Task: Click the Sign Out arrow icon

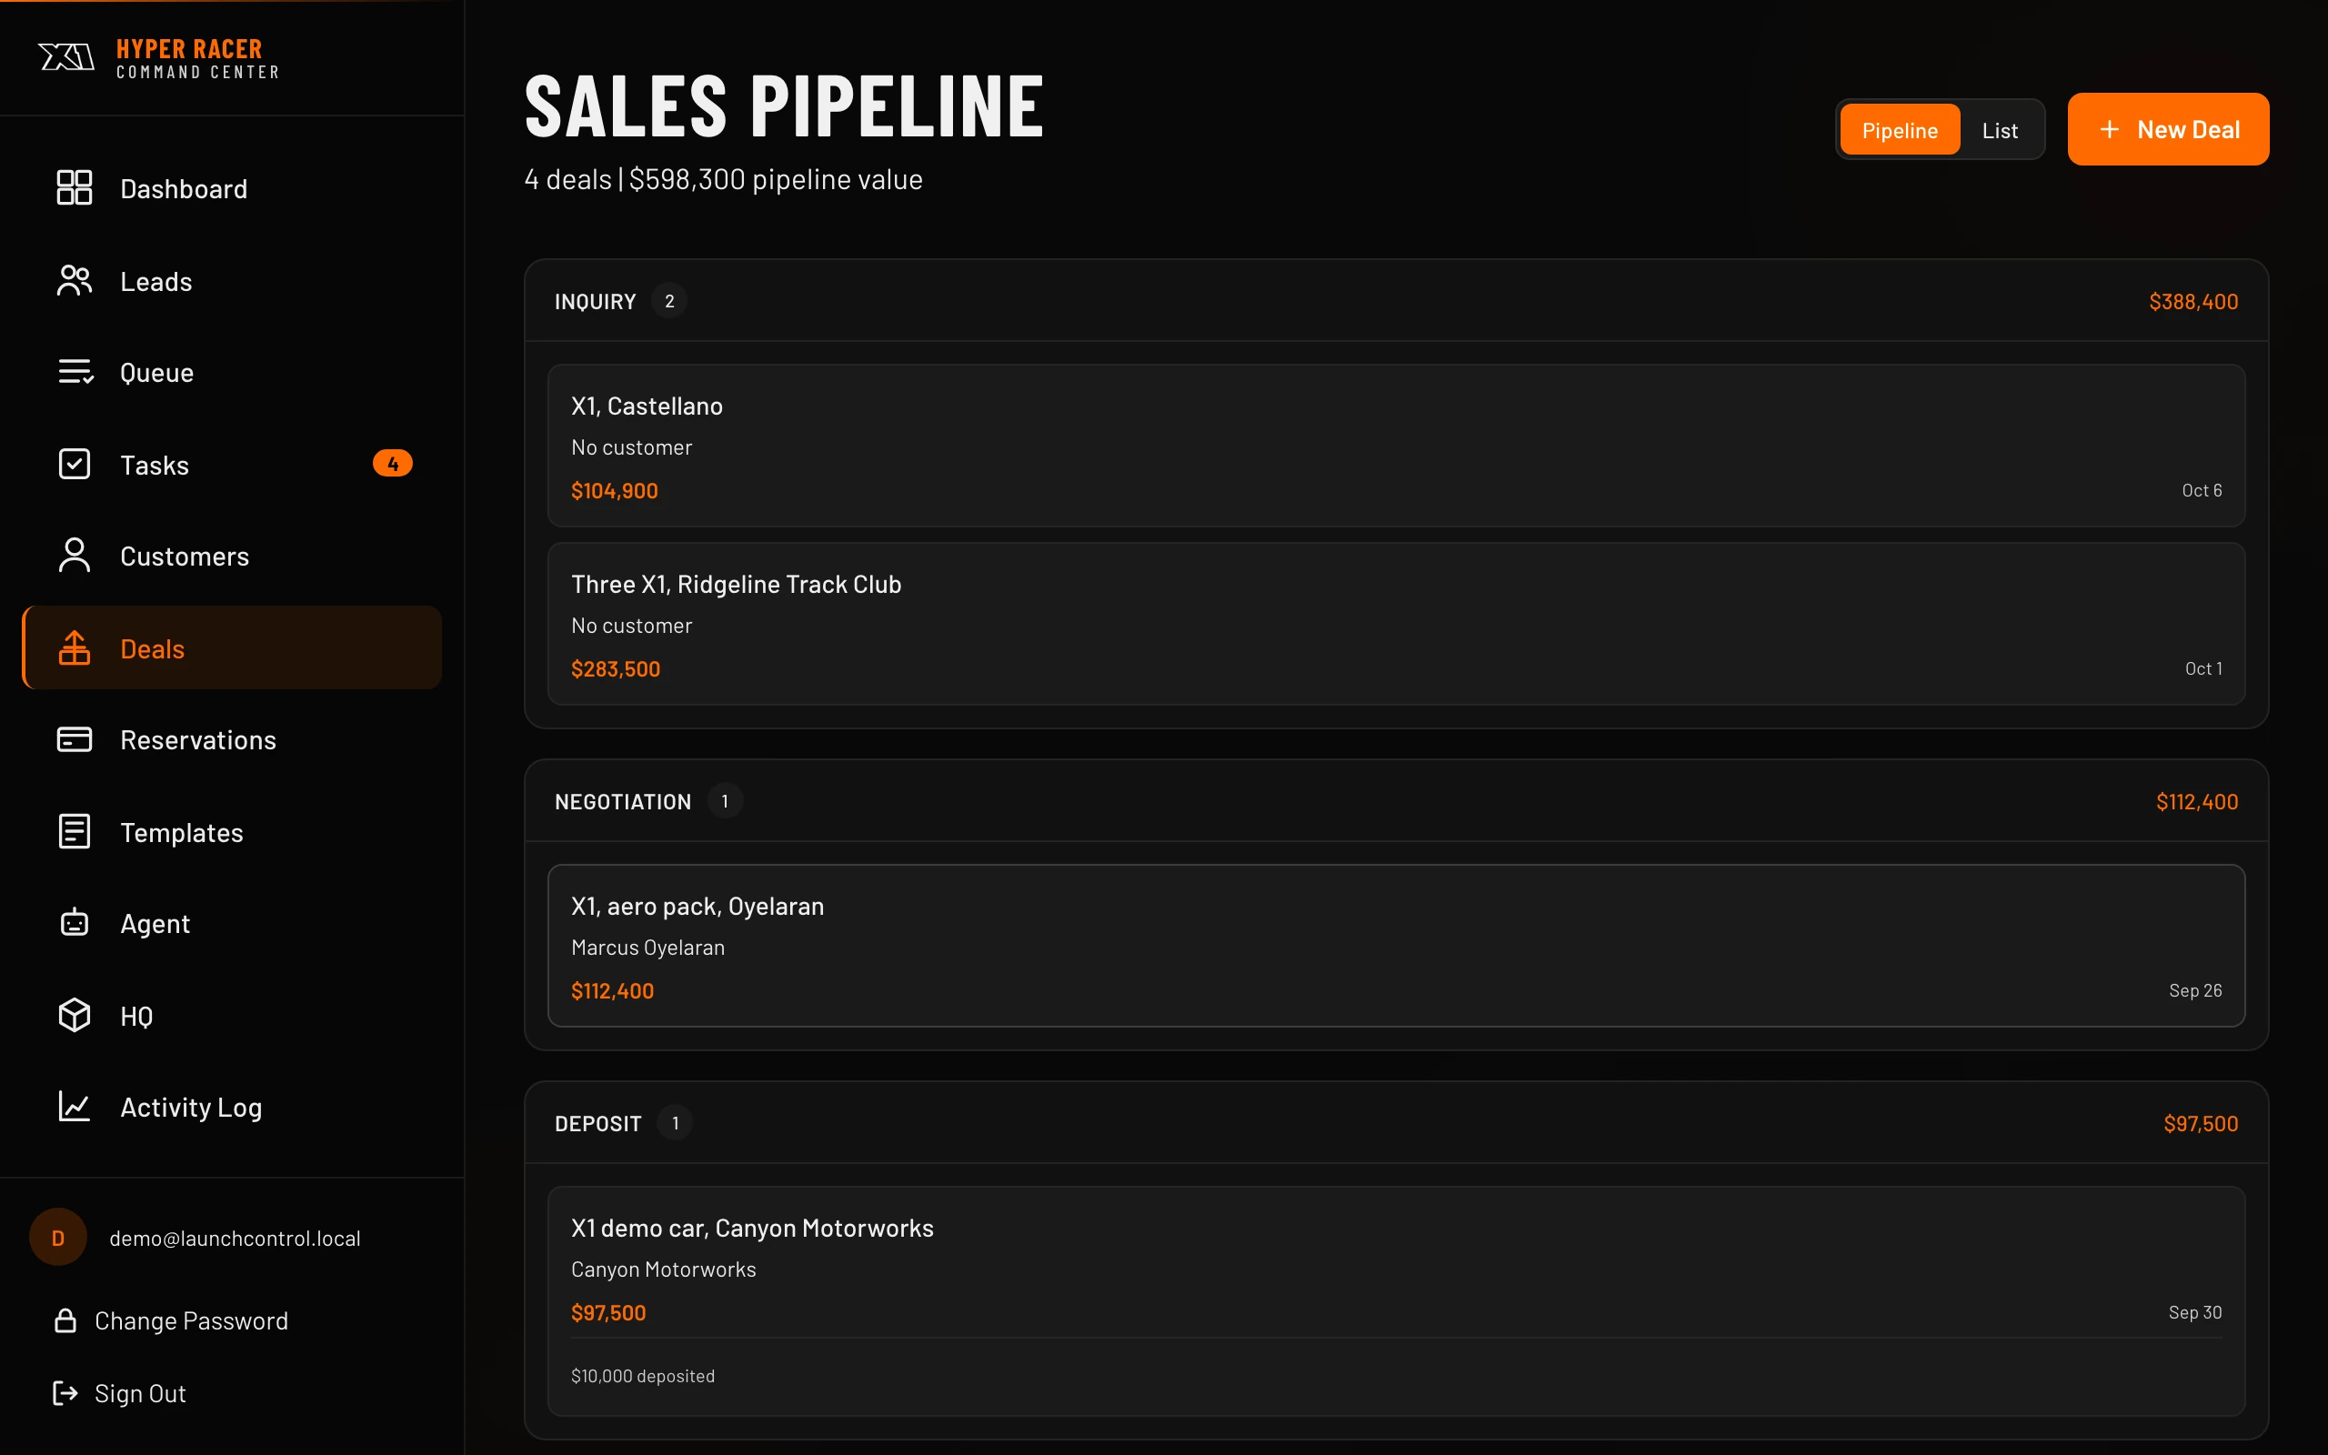Action: (x=65, y=1393)
